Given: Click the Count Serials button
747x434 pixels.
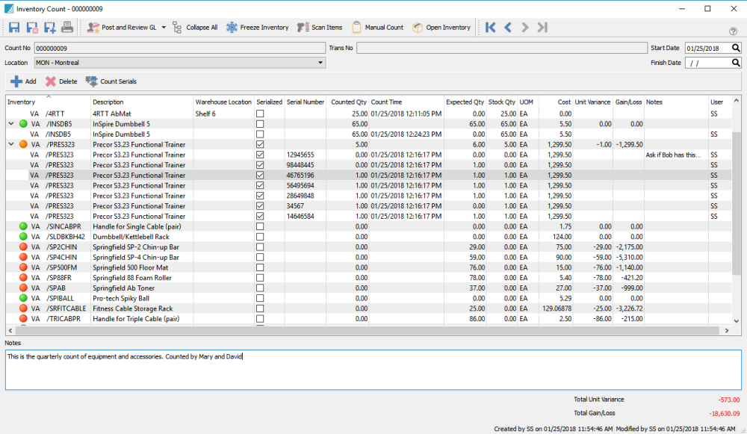Looking at the screenshot, I should [111, 81].
